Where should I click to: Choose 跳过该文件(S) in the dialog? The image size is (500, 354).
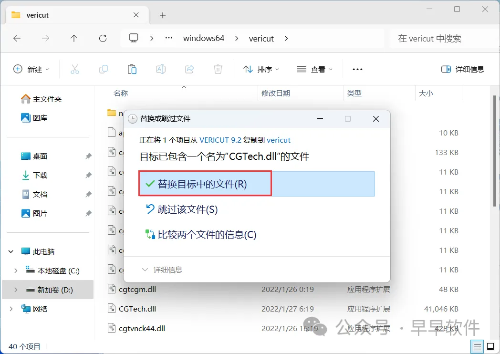[182, 209]
